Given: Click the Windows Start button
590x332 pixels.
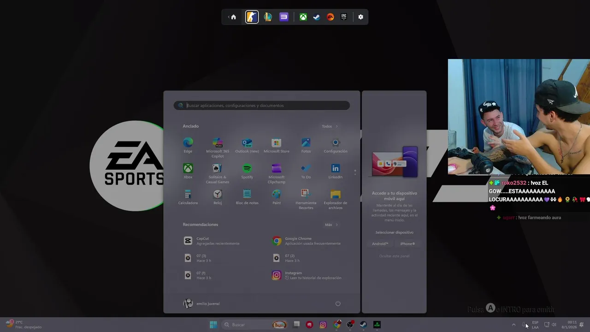Looking at the screenshot, I should (x=213, y=325).
